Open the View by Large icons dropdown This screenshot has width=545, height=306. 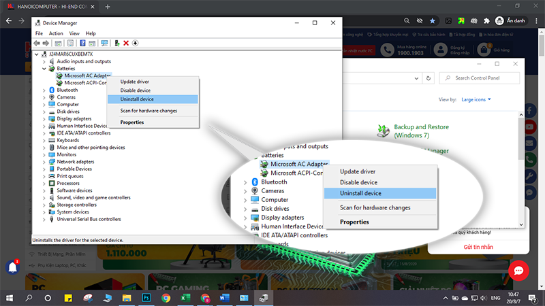(477, 99)
